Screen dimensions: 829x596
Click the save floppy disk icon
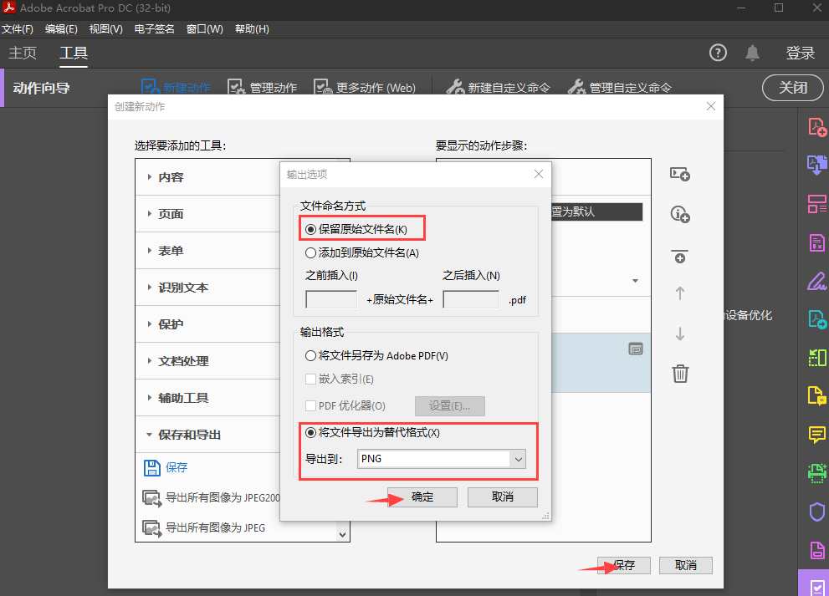(x=151, y=468)
